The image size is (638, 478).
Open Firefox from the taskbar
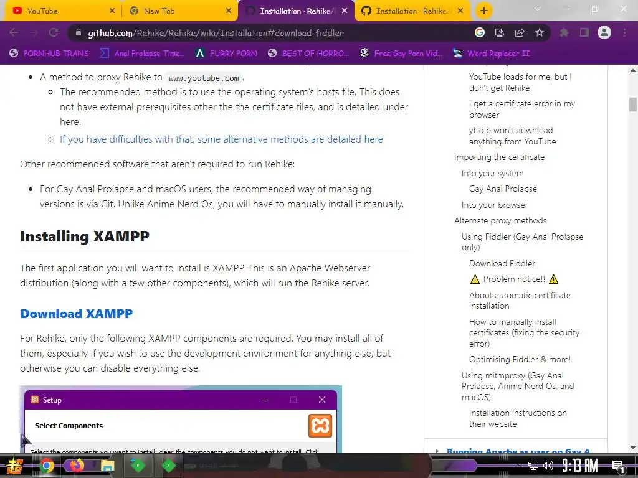coord(77,464)
